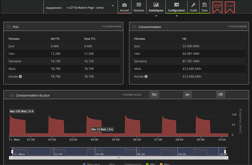Viewport: 252px width, 165px height.
Task: Click the navigator scrollbar left arrow
Action: [x=11, y=158]
